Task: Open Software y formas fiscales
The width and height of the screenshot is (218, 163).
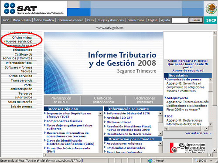Action: [18, 69]
